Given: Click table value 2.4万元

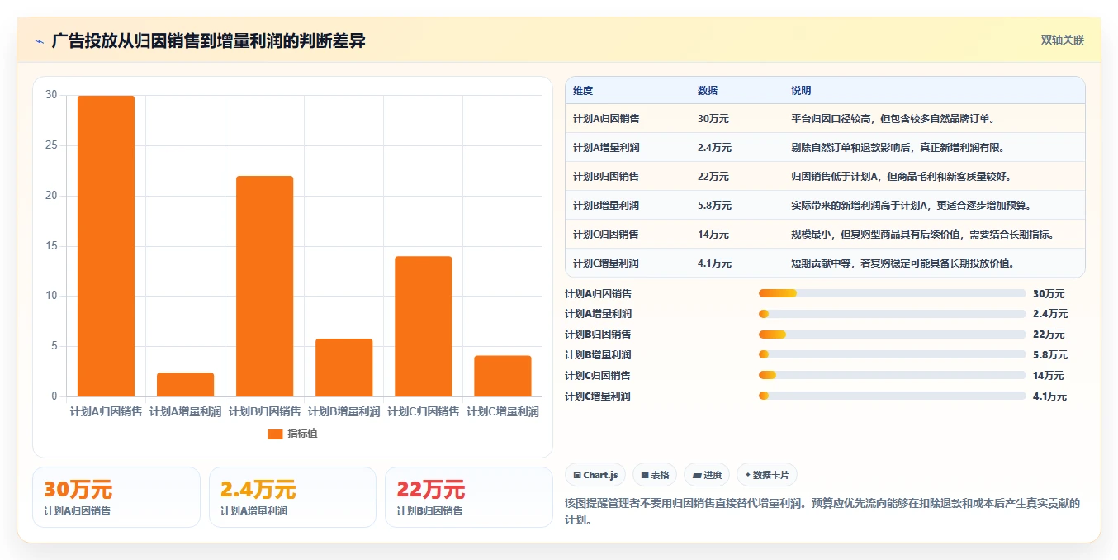Looking at the screenshot, I should coord(715,148).
